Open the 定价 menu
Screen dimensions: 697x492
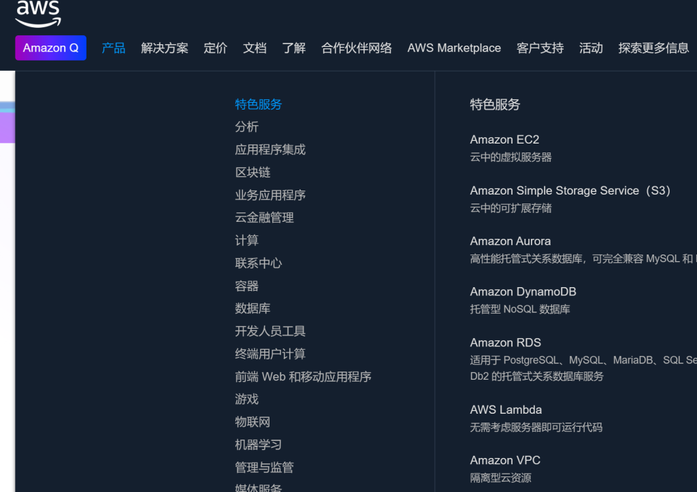215,48
